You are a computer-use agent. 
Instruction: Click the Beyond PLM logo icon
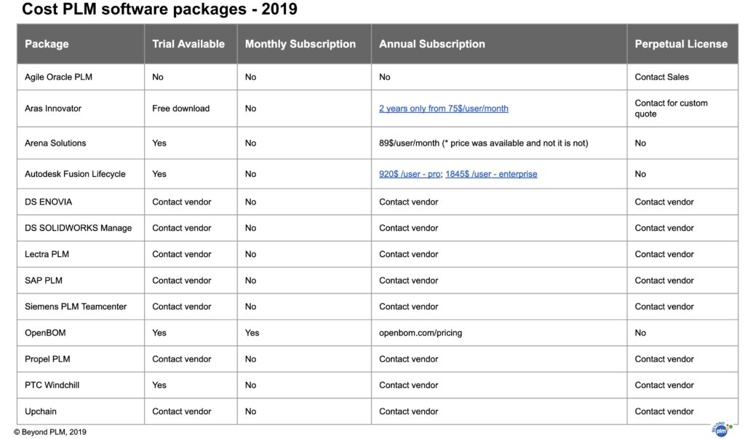click(x=722, y=430)
